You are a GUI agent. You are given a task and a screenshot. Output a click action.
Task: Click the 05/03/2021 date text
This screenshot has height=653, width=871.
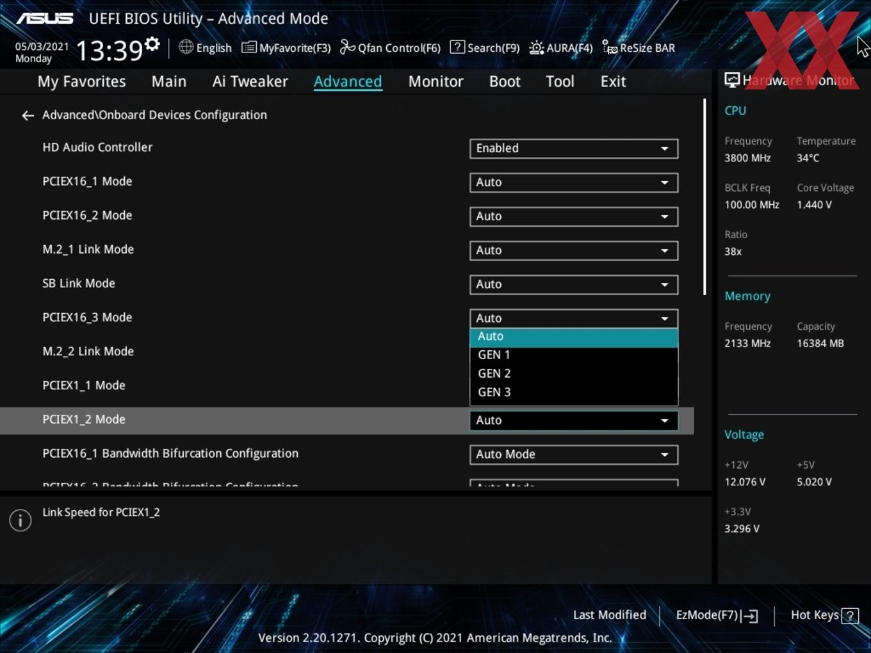[x=42, y=47]
